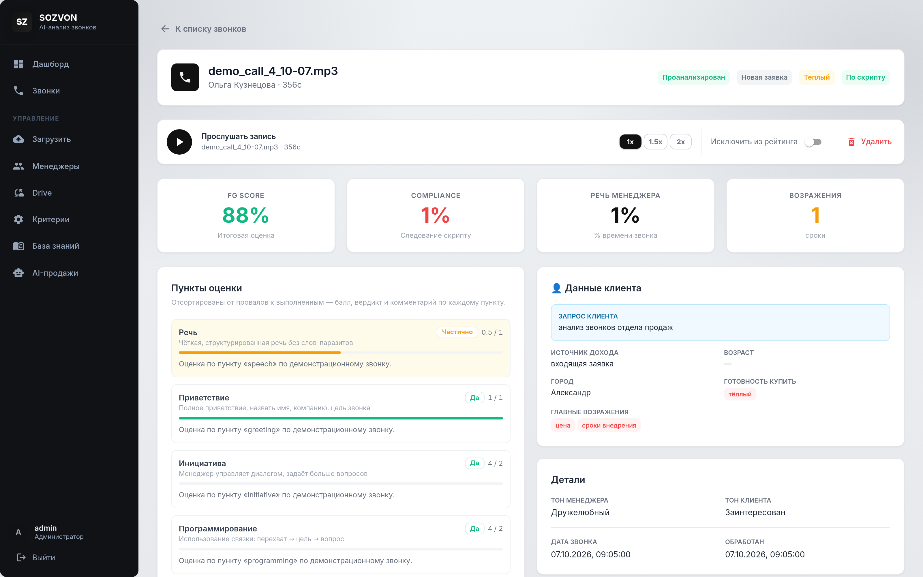Click the Частично verdict badge
Image resolution: width=923 pixels, height=577 pixels.
point(457,332)
